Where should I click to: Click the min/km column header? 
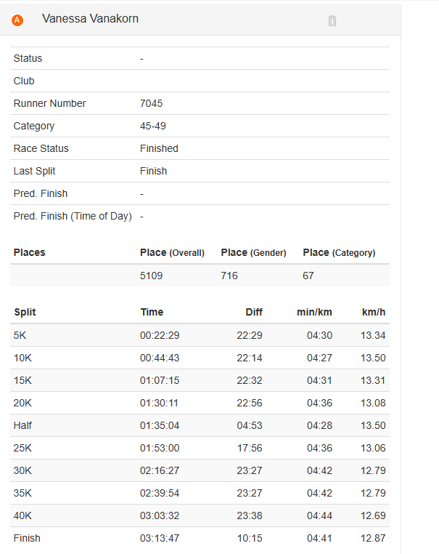(x=314, y=312)
